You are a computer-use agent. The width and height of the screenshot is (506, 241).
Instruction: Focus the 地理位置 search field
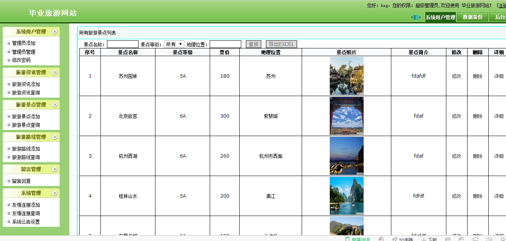[x=225, y=44]
